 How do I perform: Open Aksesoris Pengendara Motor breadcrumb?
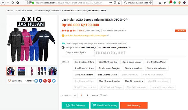pos(48,10)
